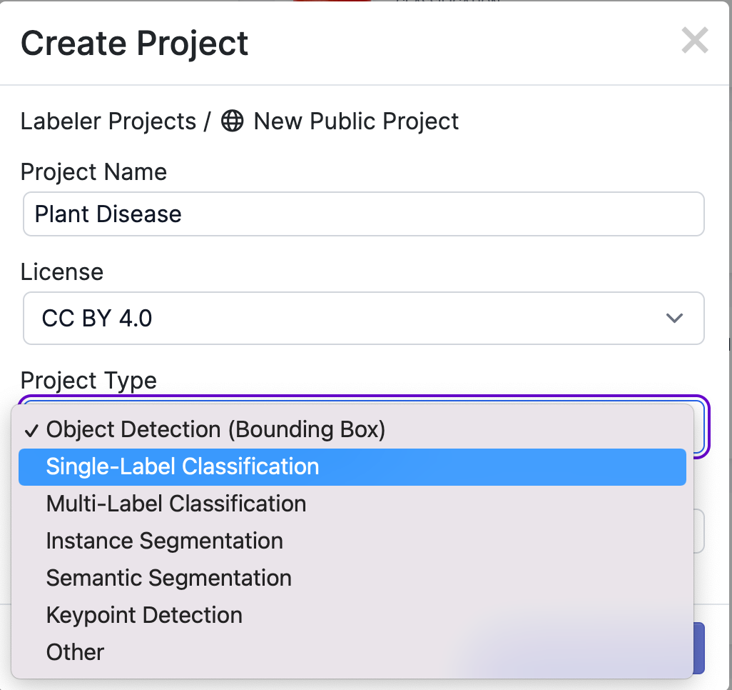Click the Create Project dialog title
Viewport: 732px width, 690px height.
point(134,43)
